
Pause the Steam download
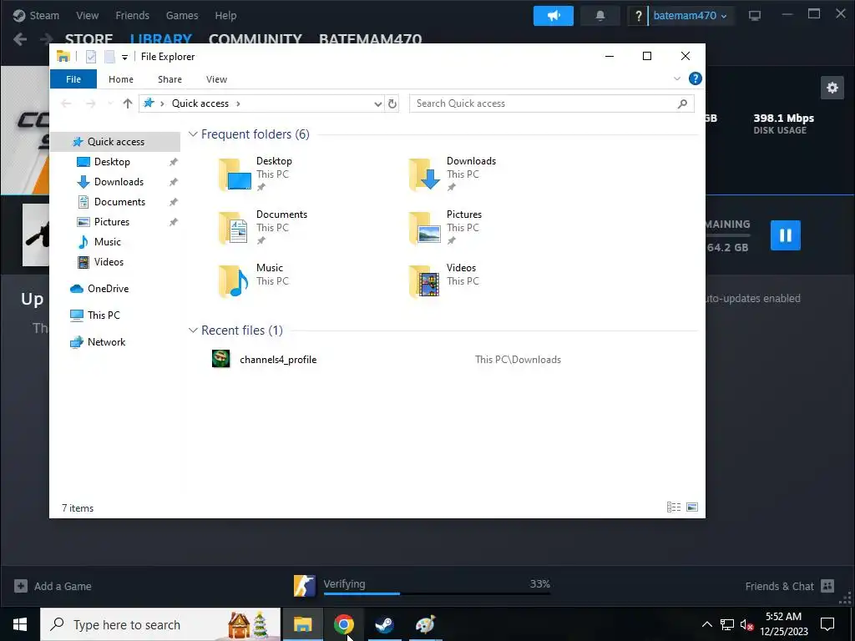[785, 235]
